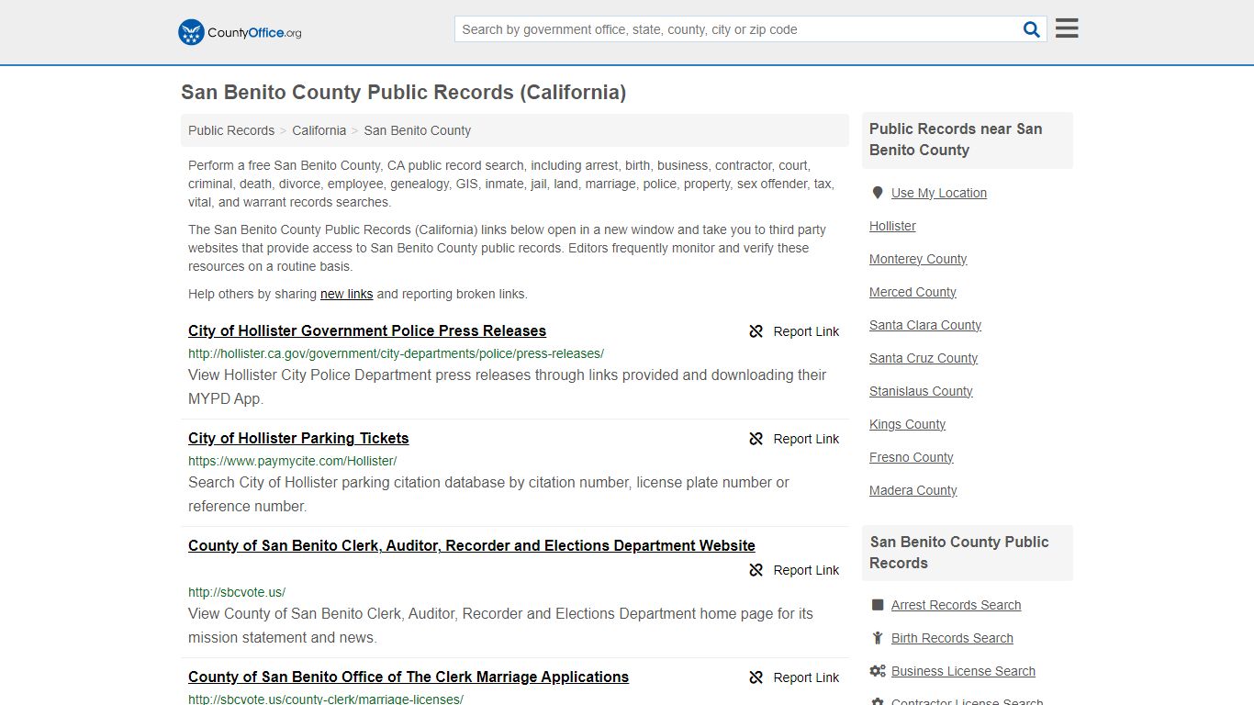Screen dimensions: 1254x705
Task: Open Merced County public records
Action: (913, 292)
